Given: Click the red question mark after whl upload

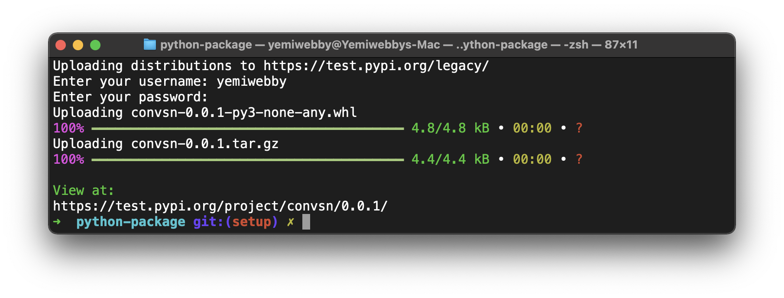Looking at the screenshot, I should tap(579, 128).
